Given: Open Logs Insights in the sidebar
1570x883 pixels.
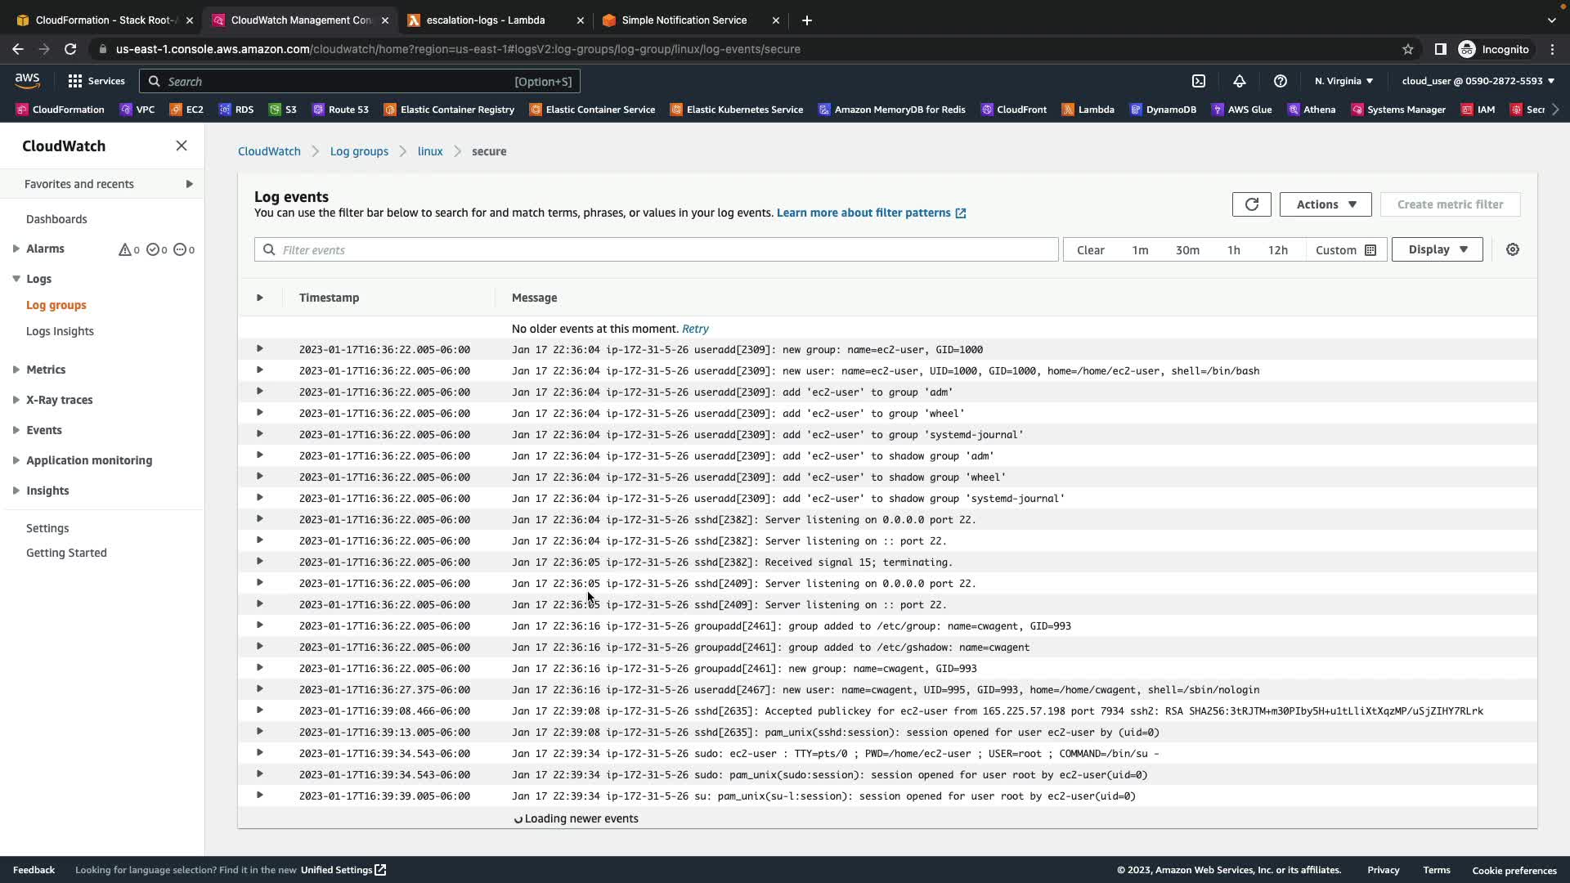Looking at the screenshot, I should tap(60, 331).
